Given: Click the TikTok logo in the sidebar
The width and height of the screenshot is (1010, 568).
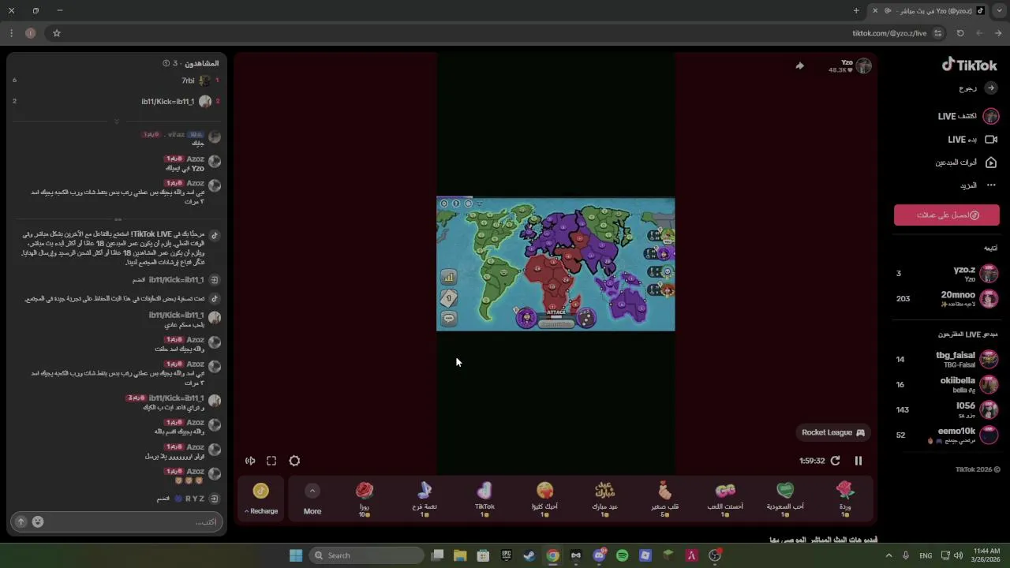Looking at the screenshot, I should (970, 65).
